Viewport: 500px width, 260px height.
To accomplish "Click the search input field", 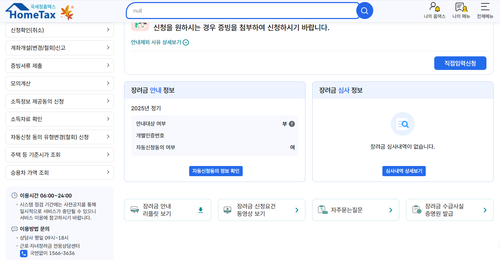I will 243,11.
